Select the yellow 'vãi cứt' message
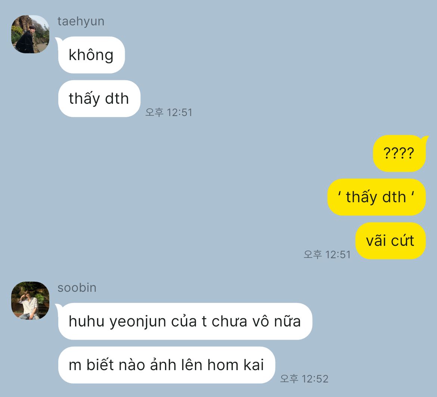The image size is (437, 397). tap(390, 241)
